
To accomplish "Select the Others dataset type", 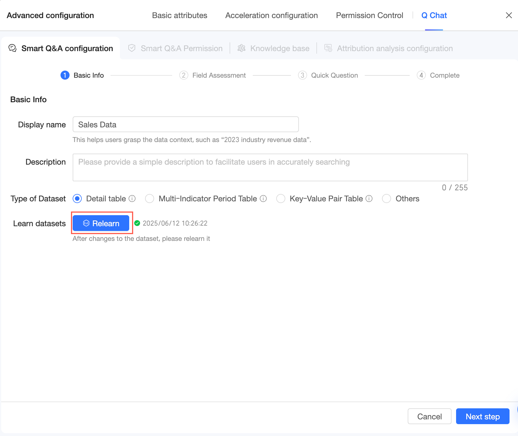I will tap(387, 199).
